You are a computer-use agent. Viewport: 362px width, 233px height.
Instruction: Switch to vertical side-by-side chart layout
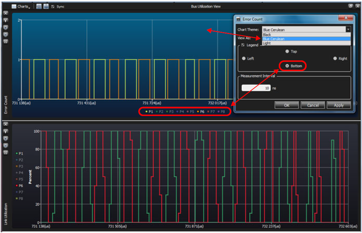tap(46, 6)
